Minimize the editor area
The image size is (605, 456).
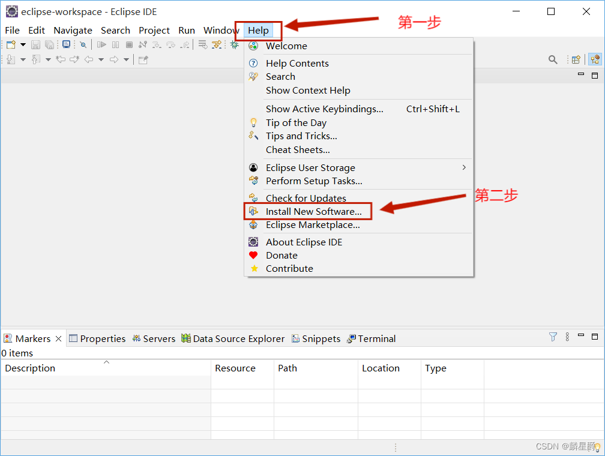581,74
